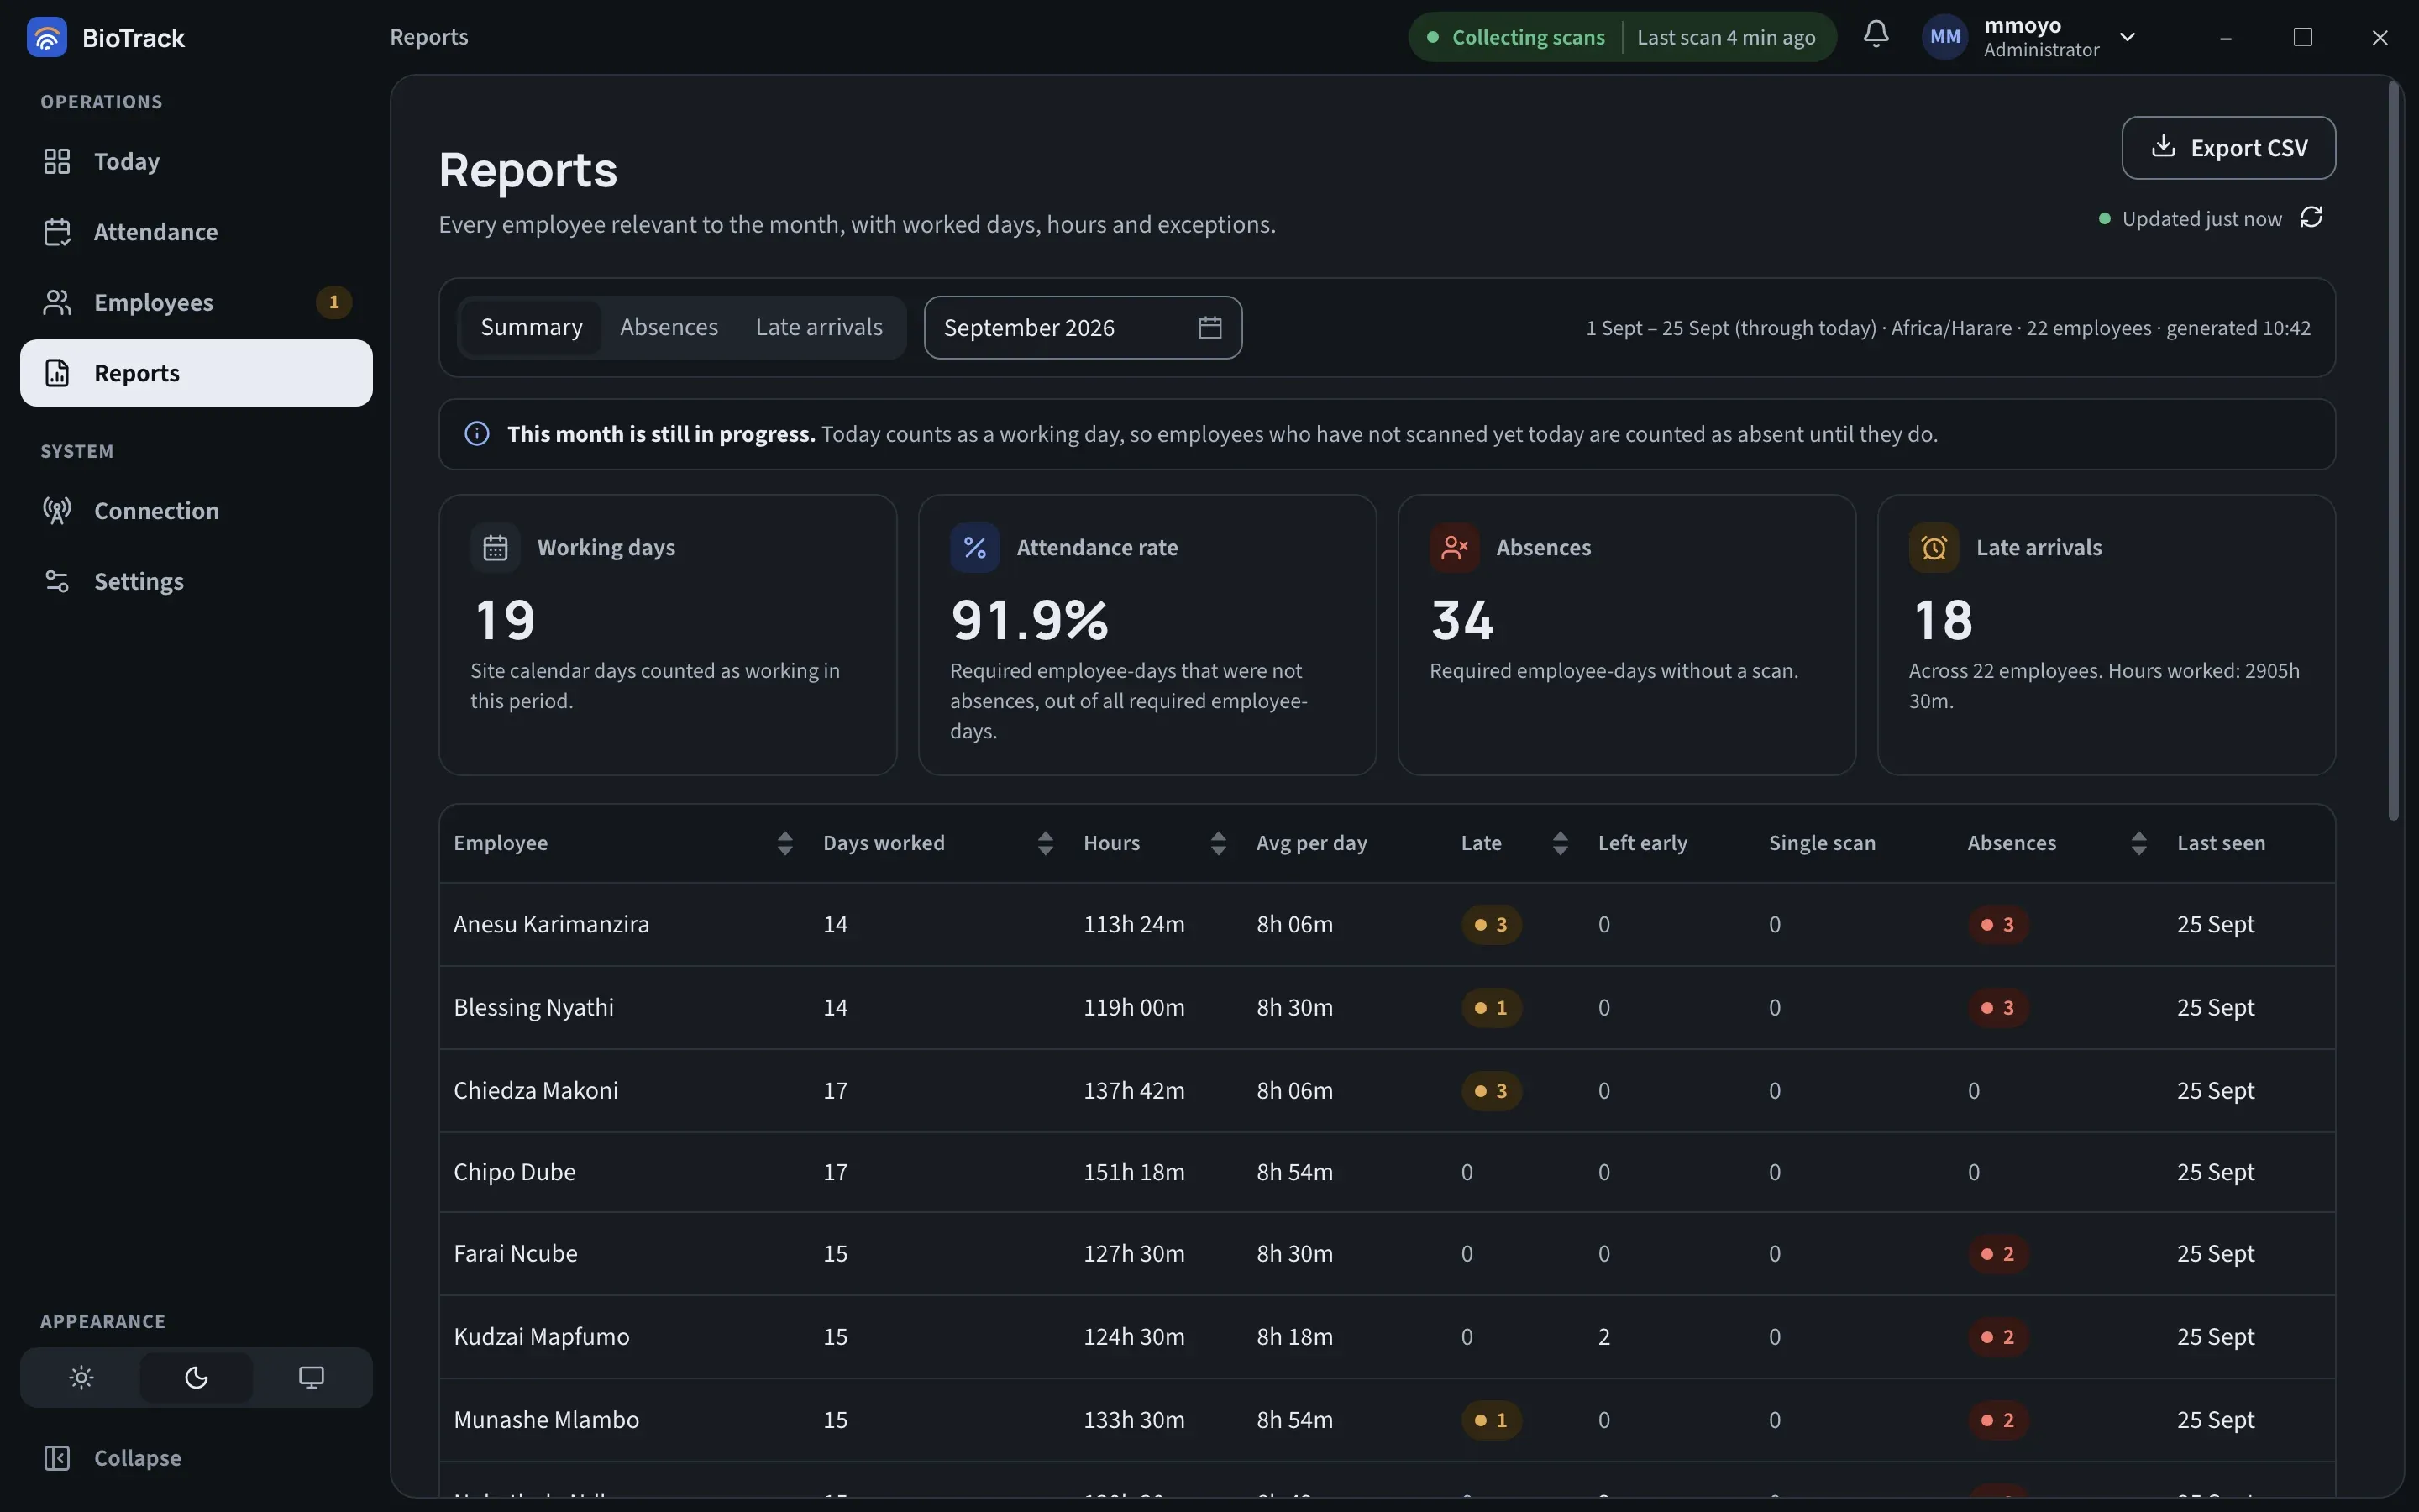Click the Working days calendar icon
The image size is (2419, 1512).
[x=496, y=548]
